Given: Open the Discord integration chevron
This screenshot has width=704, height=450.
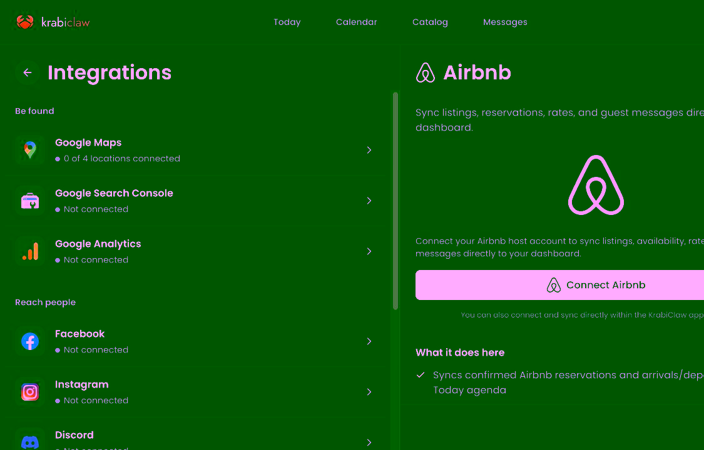Looking at the screenshot, I should [369, 442].
